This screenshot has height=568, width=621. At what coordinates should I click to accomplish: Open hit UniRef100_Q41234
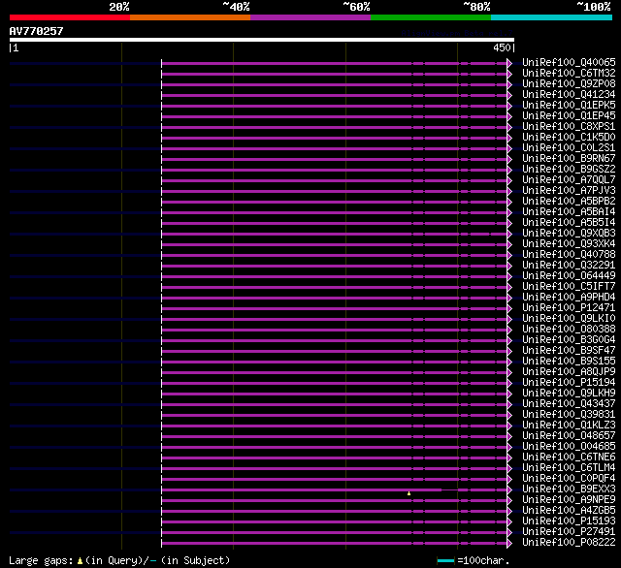pyautogui.click(x=569, y=95)
